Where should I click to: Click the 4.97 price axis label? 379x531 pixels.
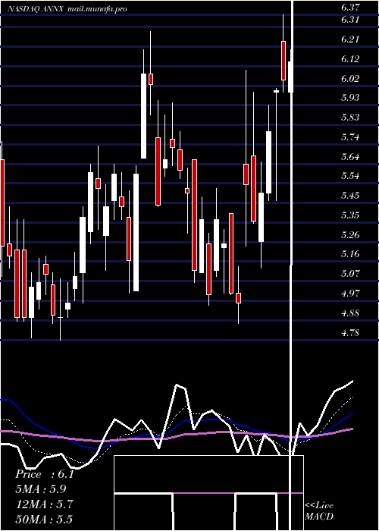coord(350,293)
